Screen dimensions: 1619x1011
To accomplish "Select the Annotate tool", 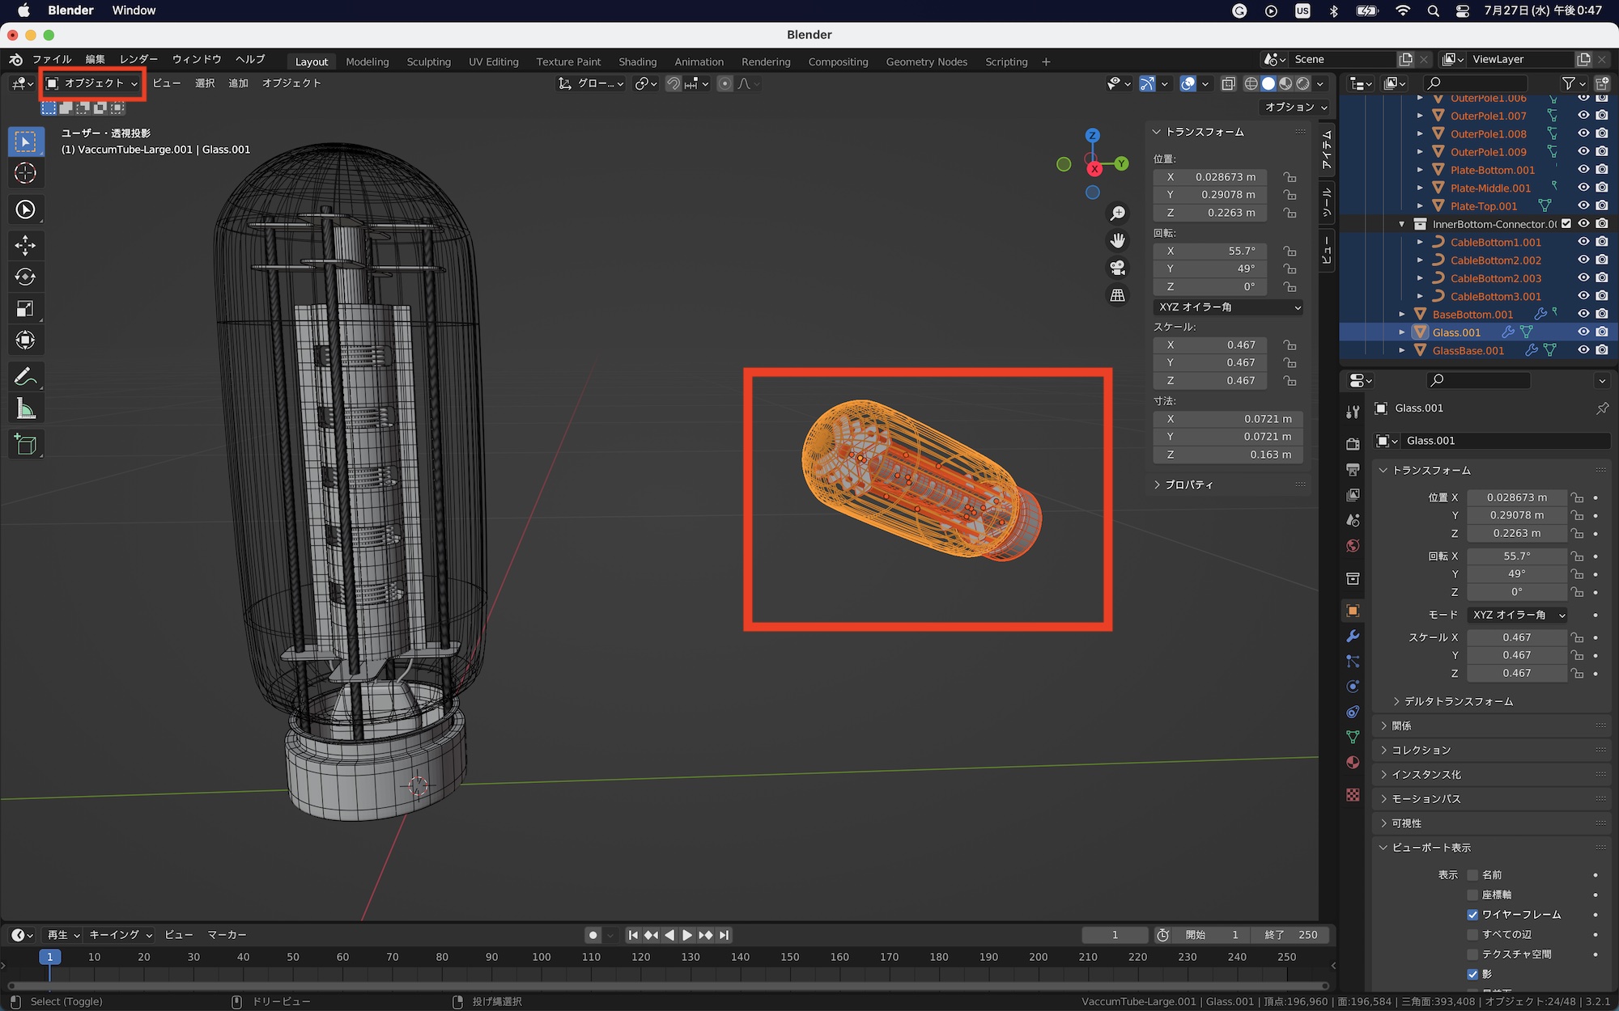I will [x=25, y=377].
